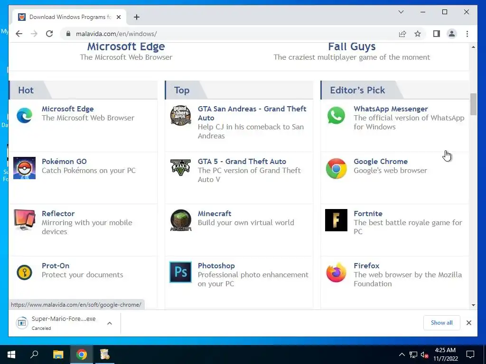Click the scrollbar down arrow
486x364 pixels.
click(x=473, y=305)
